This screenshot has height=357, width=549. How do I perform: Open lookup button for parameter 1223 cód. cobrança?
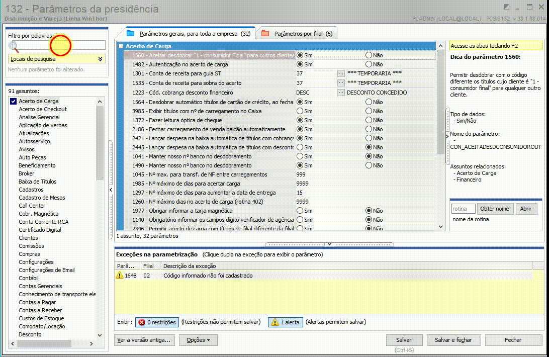pyautogui.click(x=341, y=93)
